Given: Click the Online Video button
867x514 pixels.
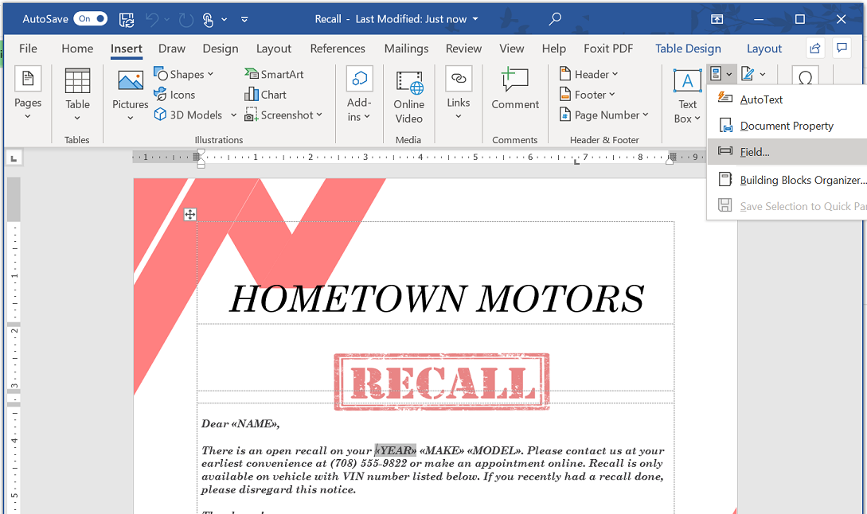Looking at the screenshot, I should (x=408, y=94).
